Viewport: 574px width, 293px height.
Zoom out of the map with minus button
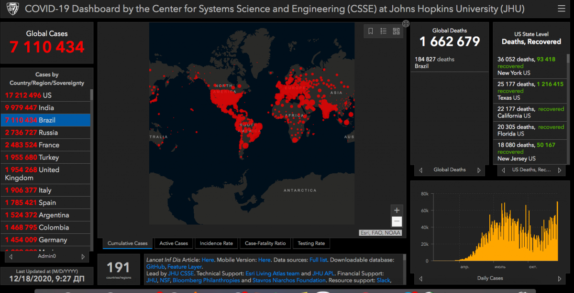coord(397,221)
